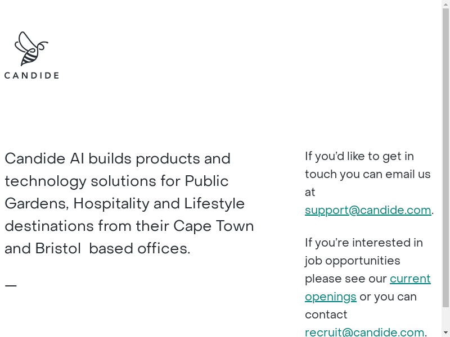
Task: Click the CANDIDE wordmark under the bee
Action: point(31,75)
